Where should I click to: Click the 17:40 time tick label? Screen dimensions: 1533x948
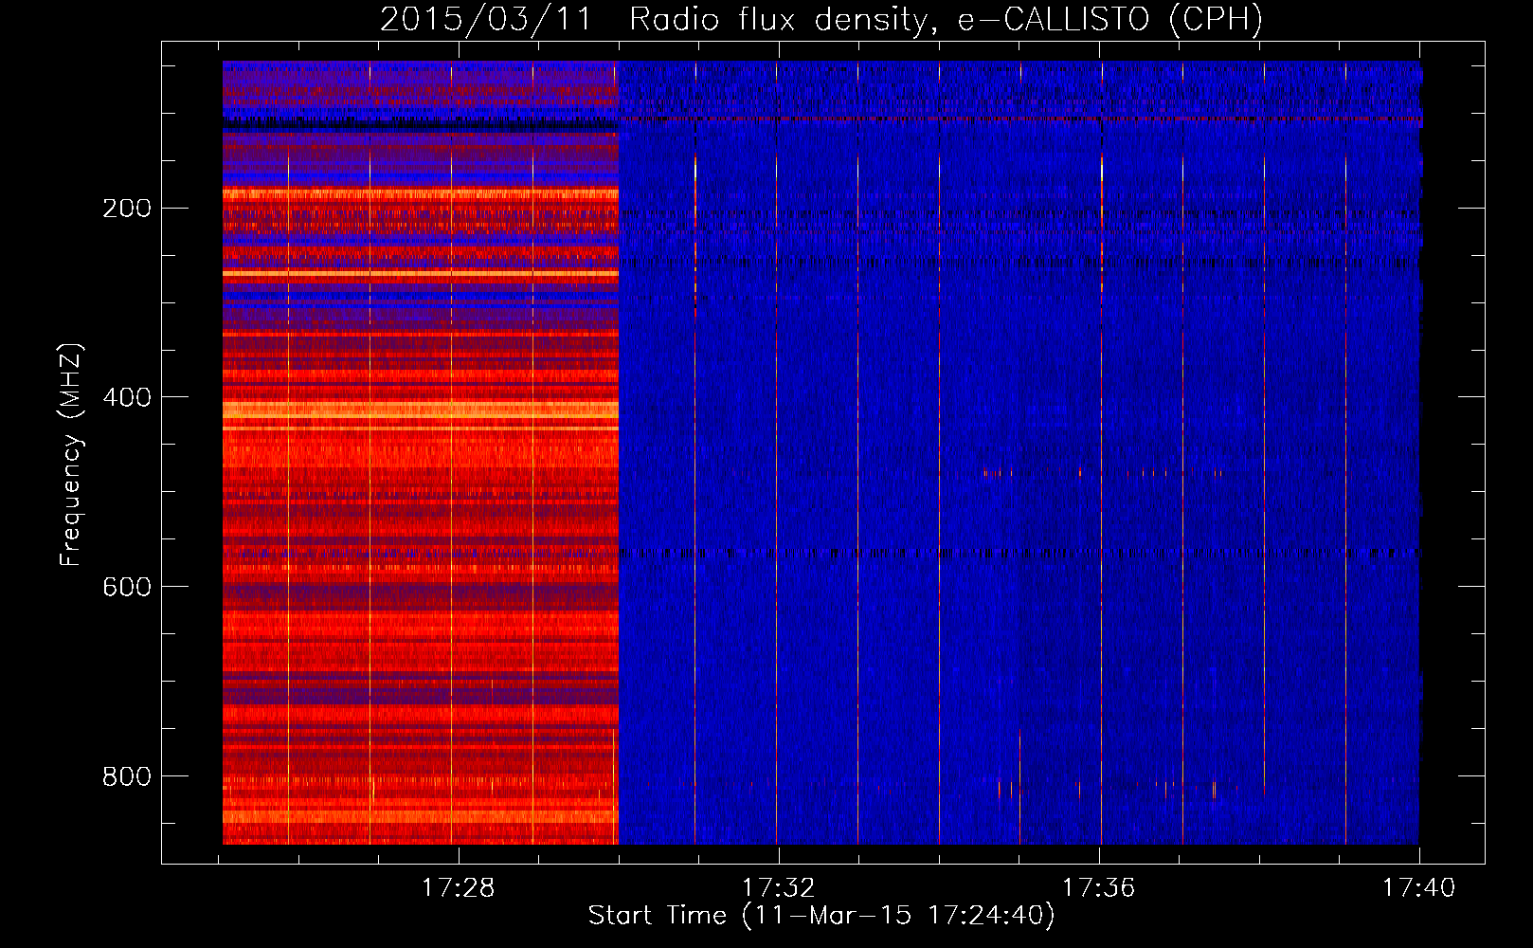(1418, 887)
